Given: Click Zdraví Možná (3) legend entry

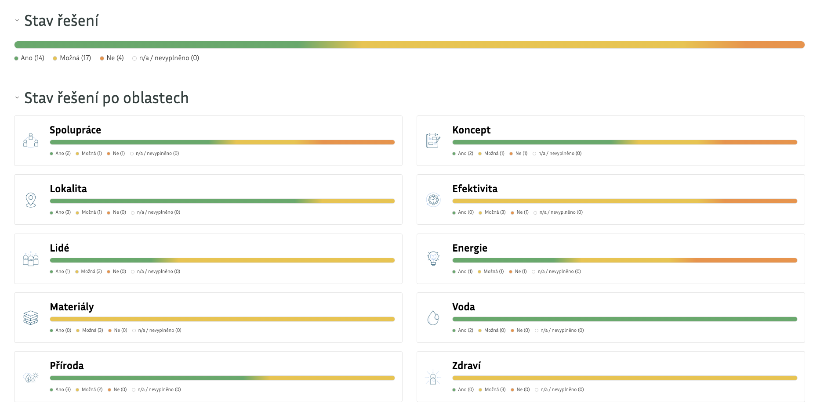Looking at the screenshot, I should [492, 389].
